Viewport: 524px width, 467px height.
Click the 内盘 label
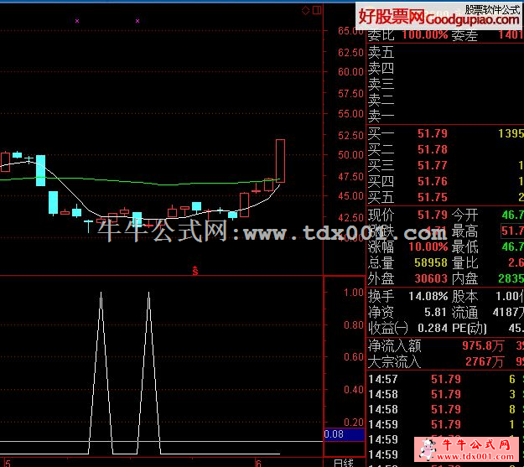[464, 279]
